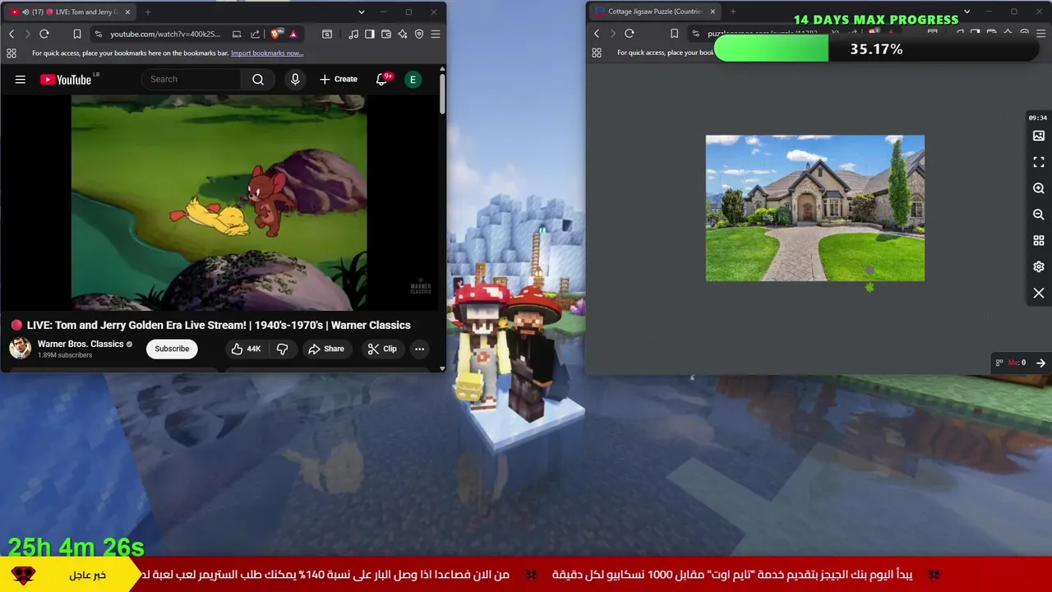Screen dimensions: 1052x592
Task: Close the puzzle side toolbar
Action: point(1039,294)
